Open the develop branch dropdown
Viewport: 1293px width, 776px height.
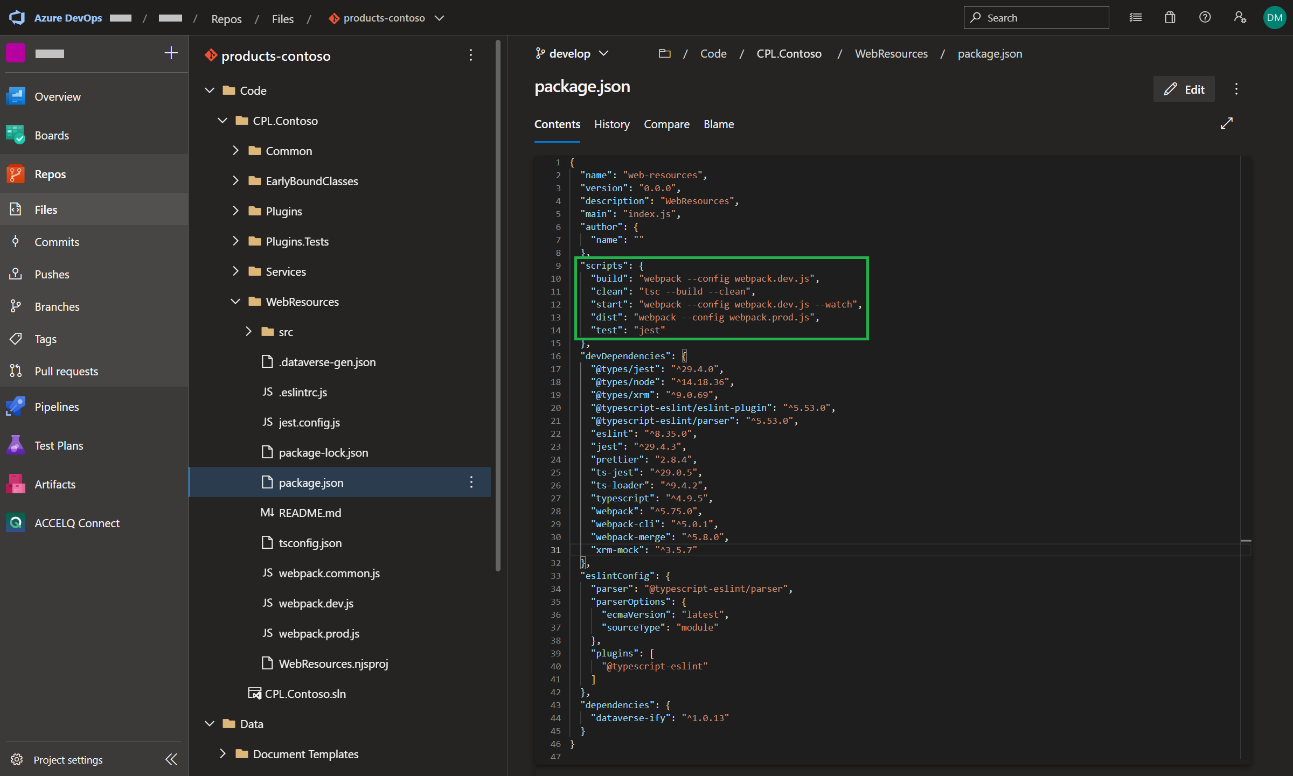572,53
